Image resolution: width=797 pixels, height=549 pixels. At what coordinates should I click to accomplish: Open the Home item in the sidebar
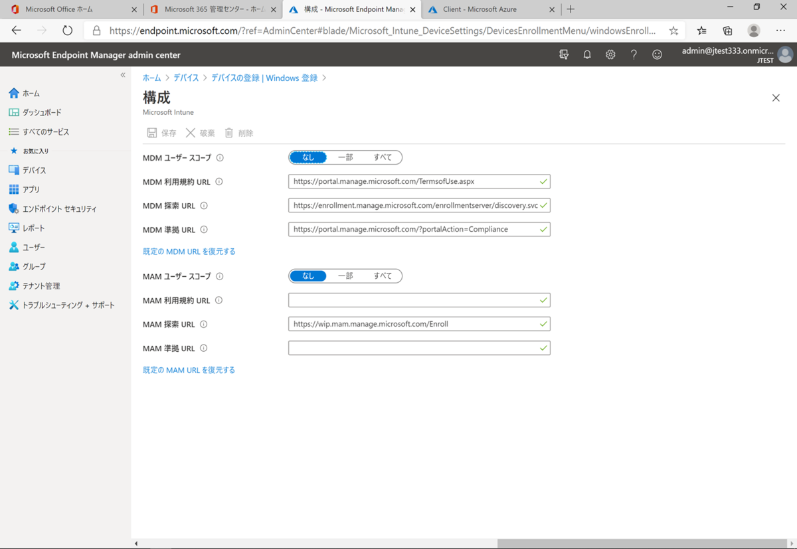[x=24, y=94]
